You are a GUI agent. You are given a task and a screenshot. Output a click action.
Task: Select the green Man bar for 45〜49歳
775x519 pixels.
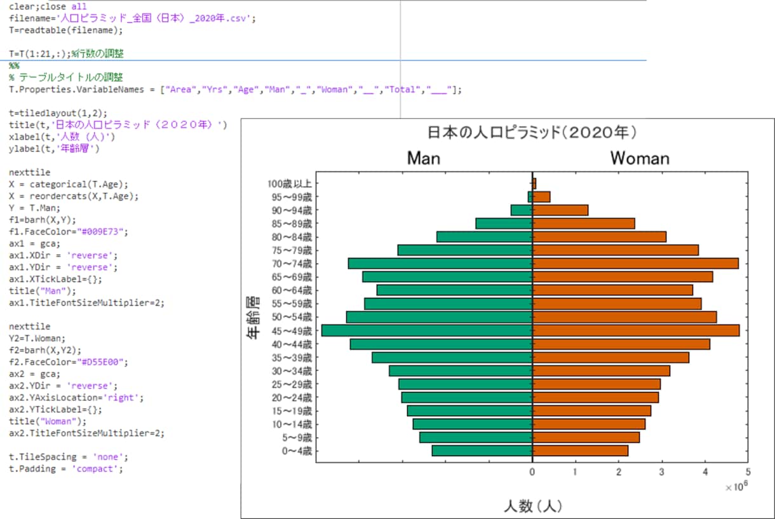pyautogui.click(x=427, y=330)
